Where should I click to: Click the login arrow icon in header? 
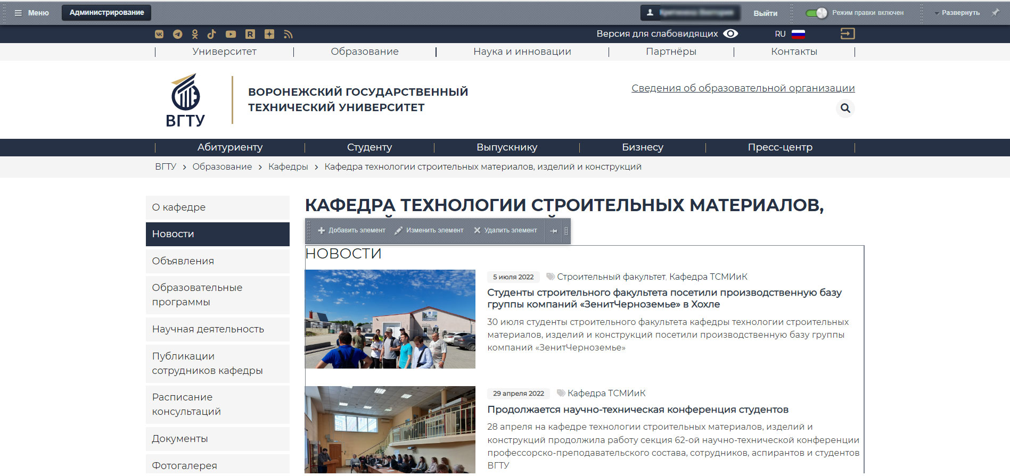847,34
